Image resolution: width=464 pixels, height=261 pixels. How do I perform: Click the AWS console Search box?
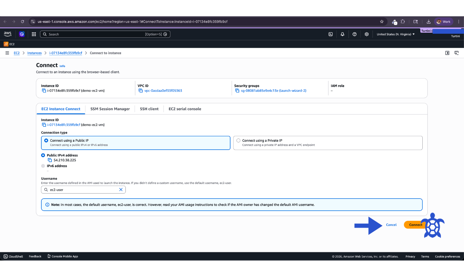point(105,34)
